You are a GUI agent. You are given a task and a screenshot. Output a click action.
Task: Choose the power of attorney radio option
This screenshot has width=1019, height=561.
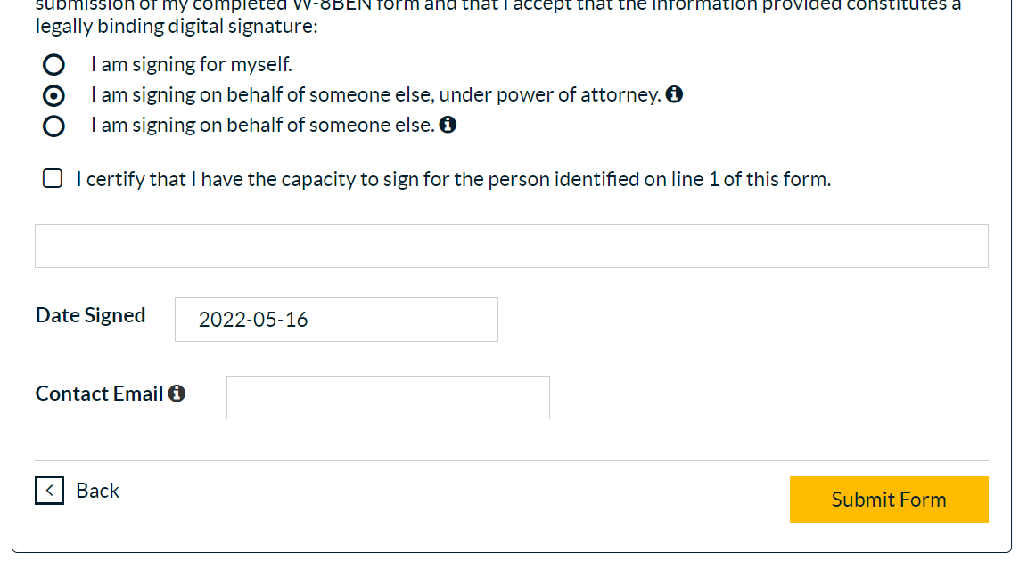53,95
